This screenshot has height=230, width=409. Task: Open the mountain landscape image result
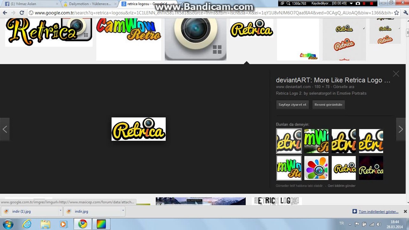[201, 201]
